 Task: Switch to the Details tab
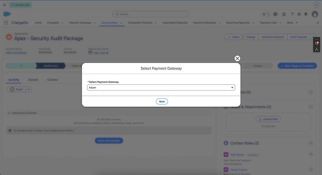pos(33,80)
